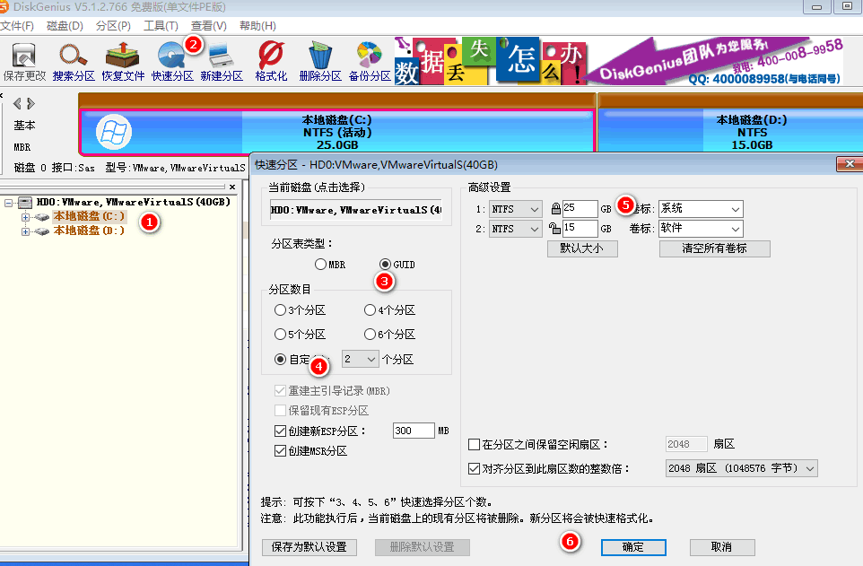Select the 搜索分区 (Search Partition) icon

coord(73,56)
